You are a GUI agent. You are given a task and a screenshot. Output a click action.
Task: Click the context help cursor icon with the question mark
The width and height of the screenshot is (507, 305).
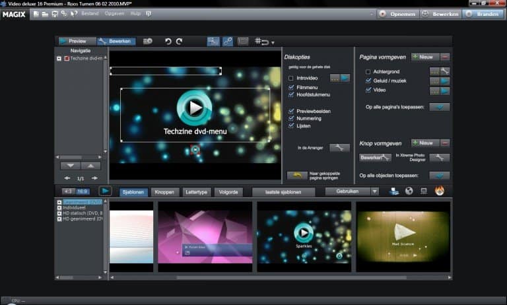point(74,14)
